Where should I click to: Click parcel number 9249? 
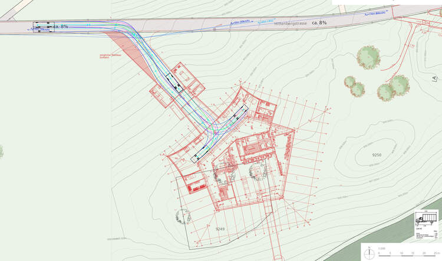[220, 229]
